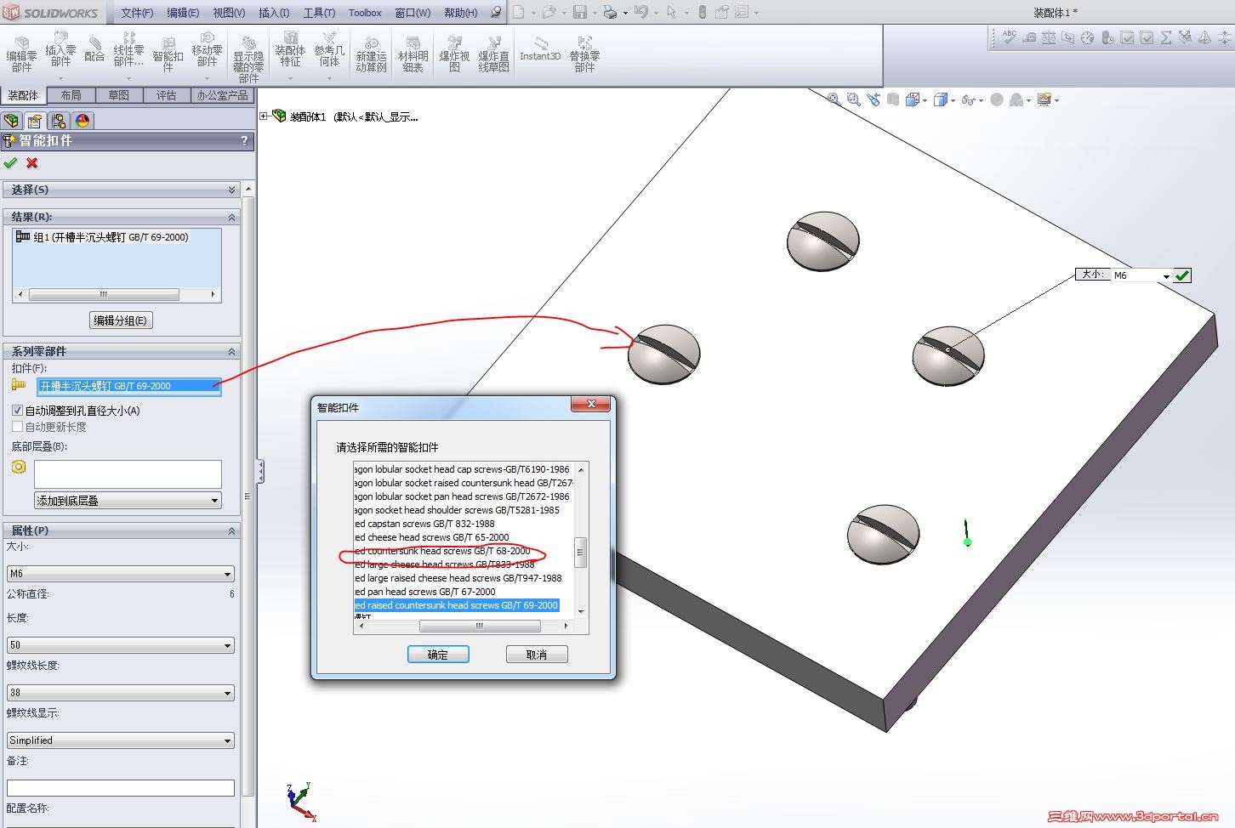The width and height of the screenshot is (1235, 828).
Task: Select 组1 (开槽半沉头螺钉 GB/T 69-2000) in results list
Action: coord(102,237)
